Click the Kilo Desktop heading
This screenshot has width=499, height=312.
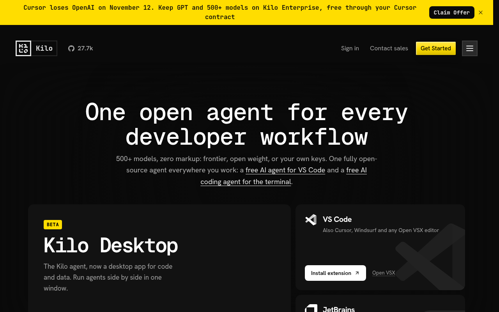click(111, 245)
